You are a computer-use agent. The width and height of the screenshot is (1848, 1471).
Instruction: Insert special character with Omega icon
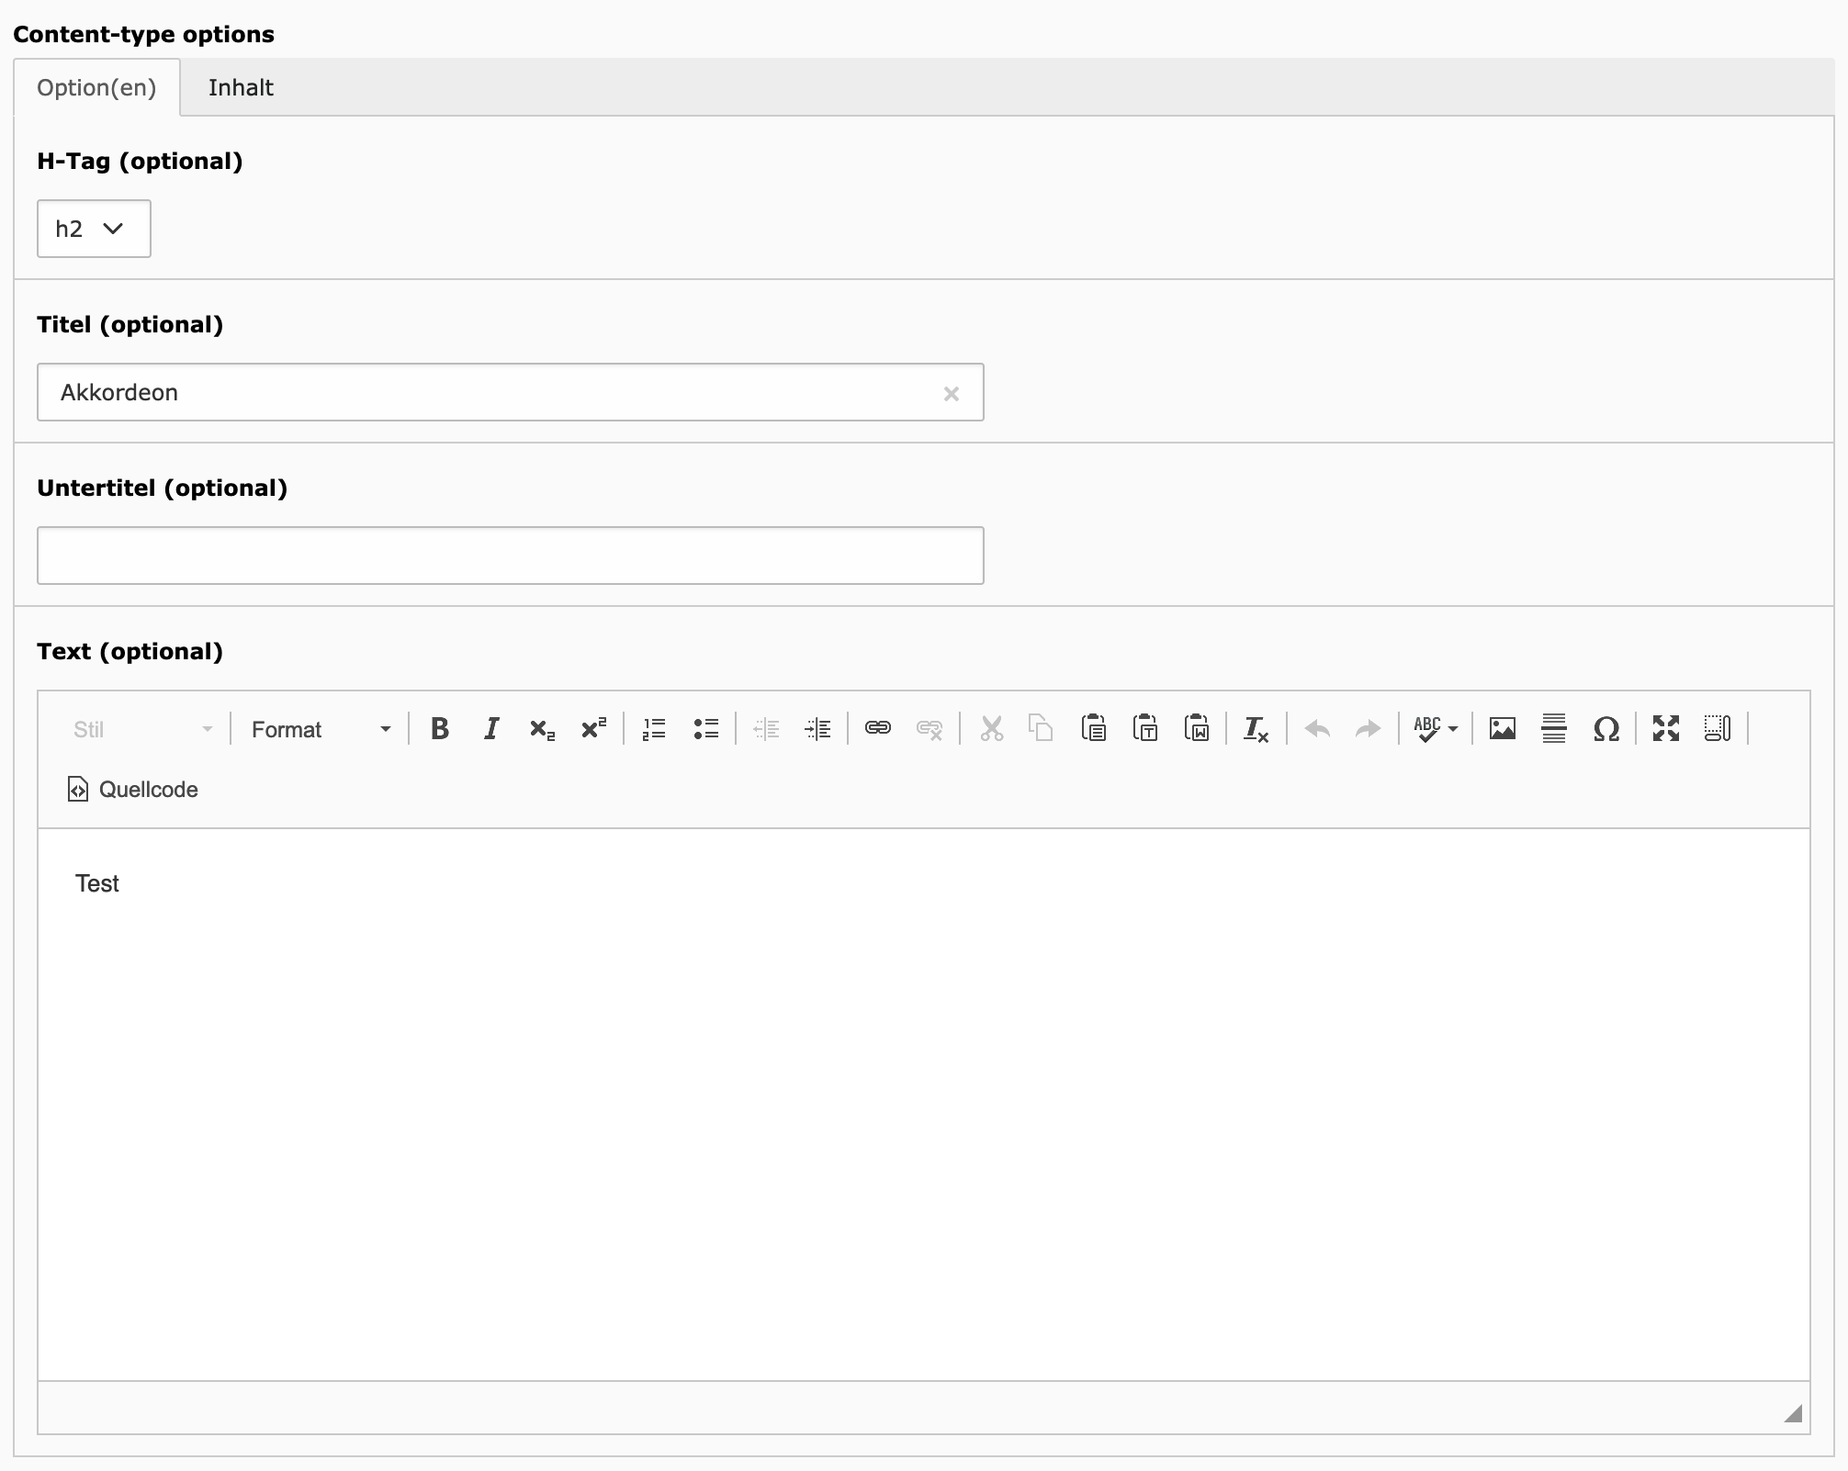1606,729
